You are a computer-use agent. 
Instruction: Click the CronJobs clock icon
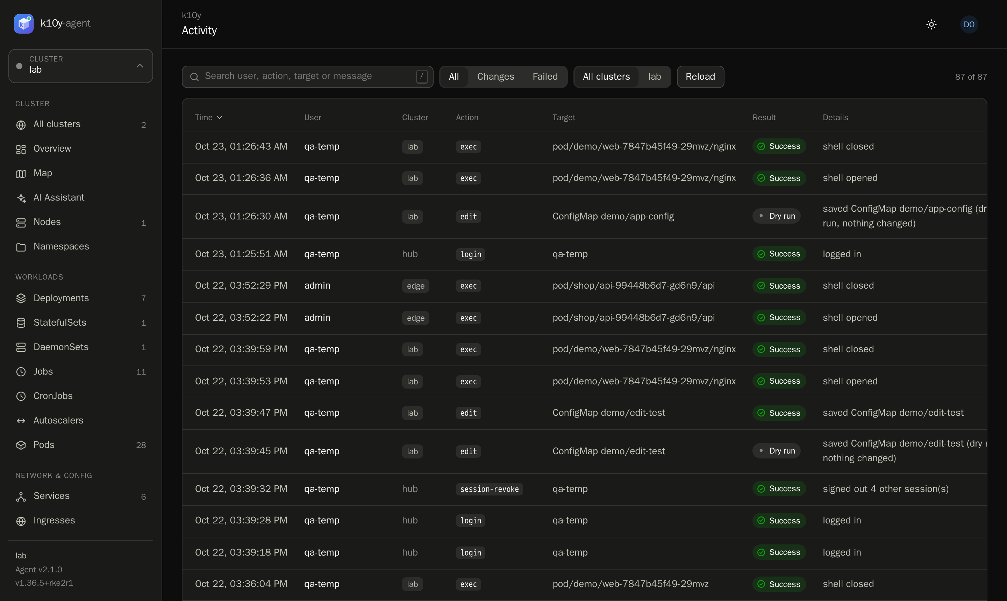click(x=21, y=396)
